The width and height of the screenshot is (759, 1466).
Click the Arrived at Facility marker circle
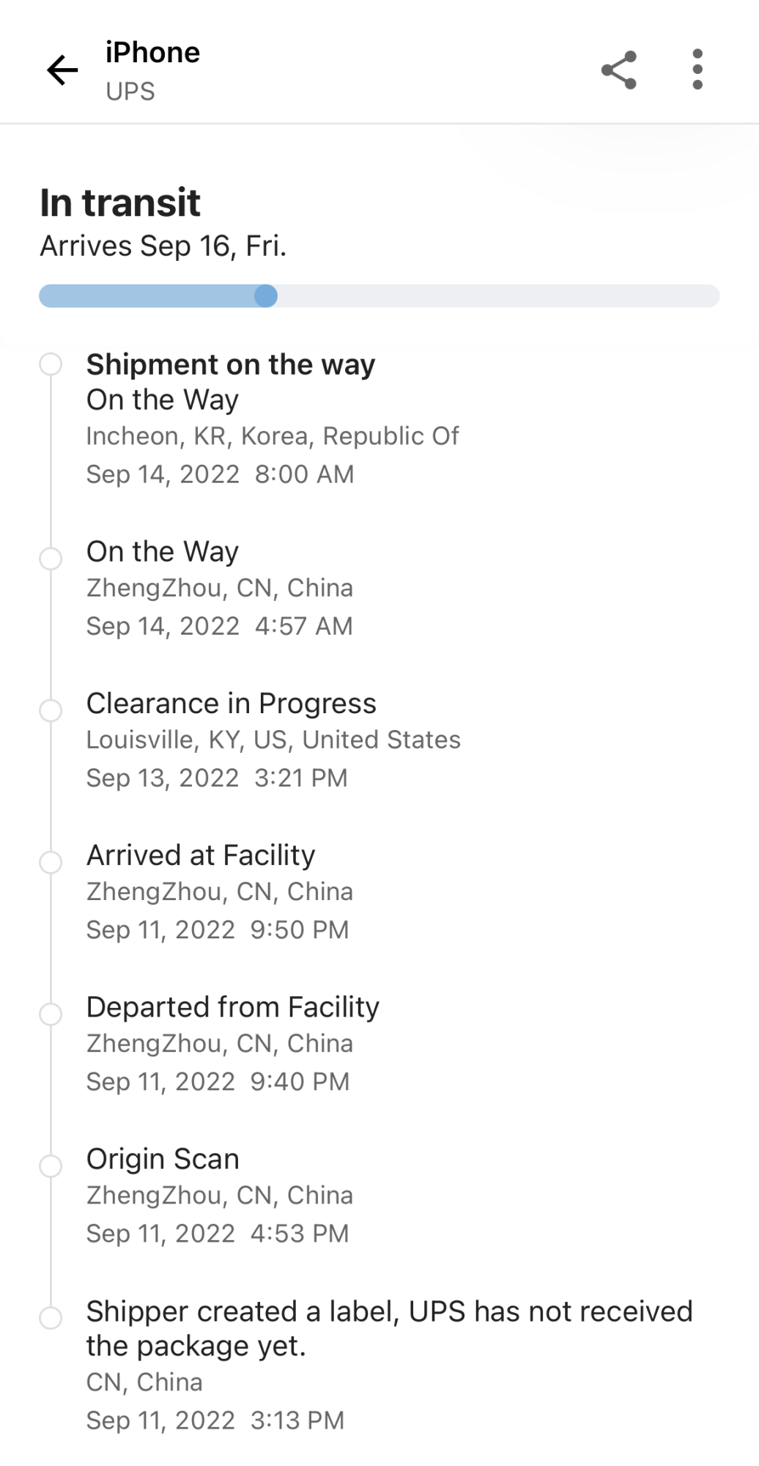coord(51,862)
